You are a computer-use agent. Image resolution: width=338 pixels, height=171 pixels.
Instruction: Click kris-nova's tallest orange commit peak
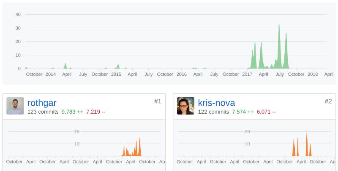(307, 143)
